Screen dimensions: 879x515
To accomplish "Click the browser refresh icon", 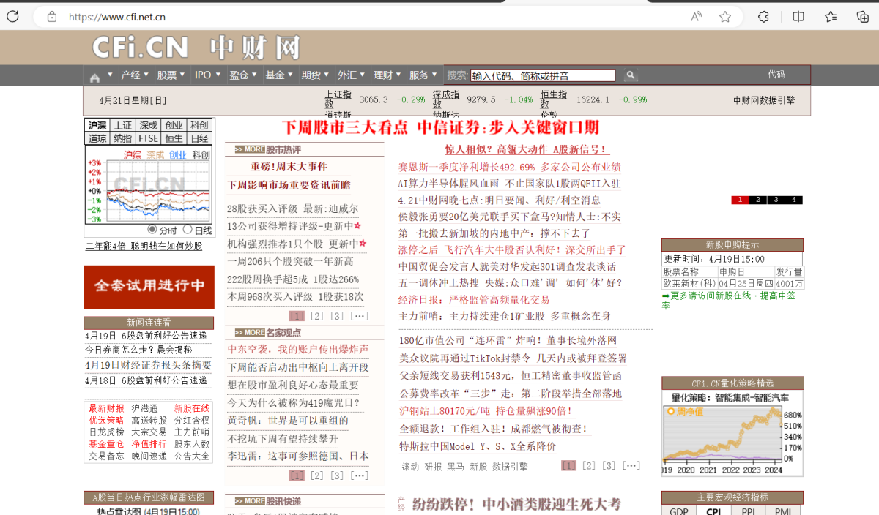I will click(x=14, y=16).
